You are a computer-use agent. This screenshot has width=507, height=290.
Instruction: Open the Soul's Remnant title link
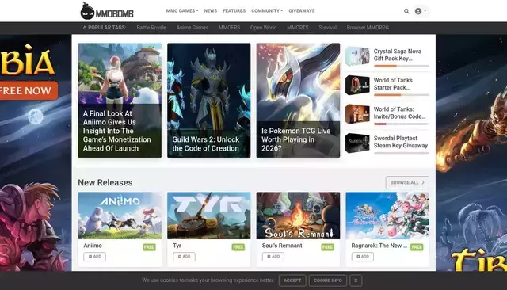pos(282,246)
